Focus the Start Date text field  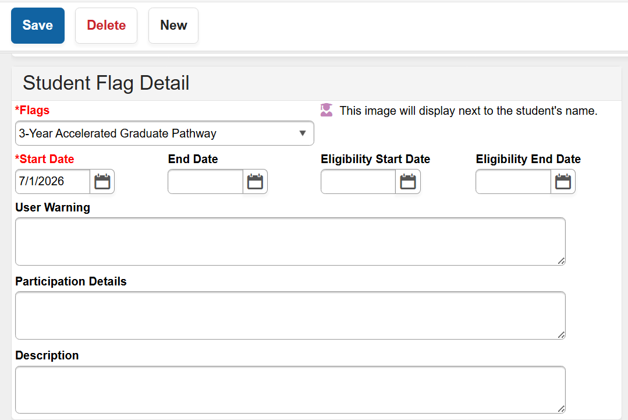click(52, 182)
